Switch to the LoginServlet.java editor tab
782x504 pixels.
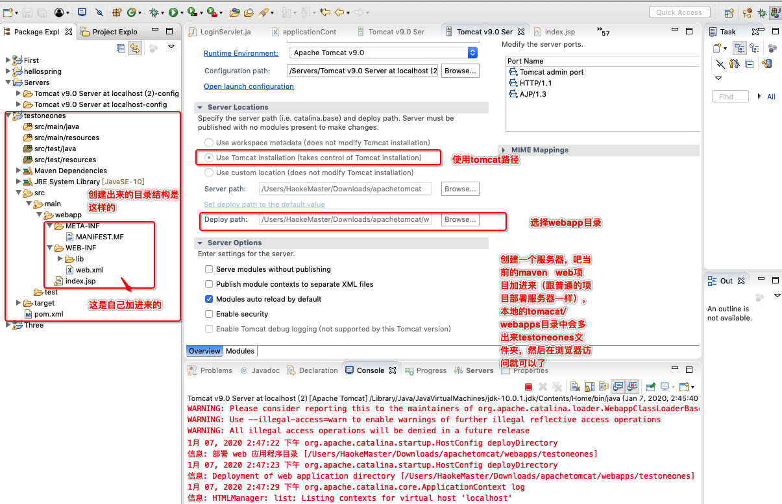(219, 32)
